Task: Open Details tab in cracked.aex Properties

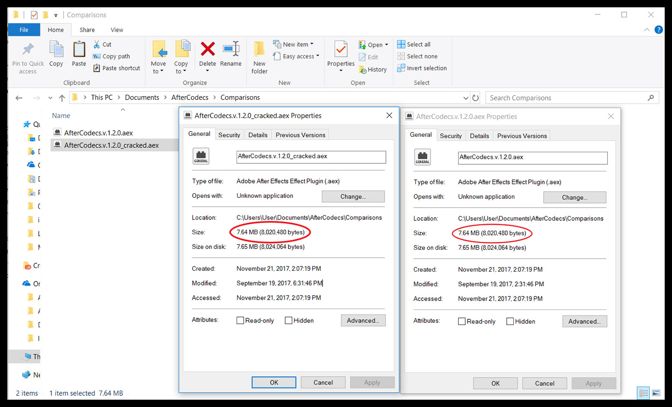Action: (258, 135)
